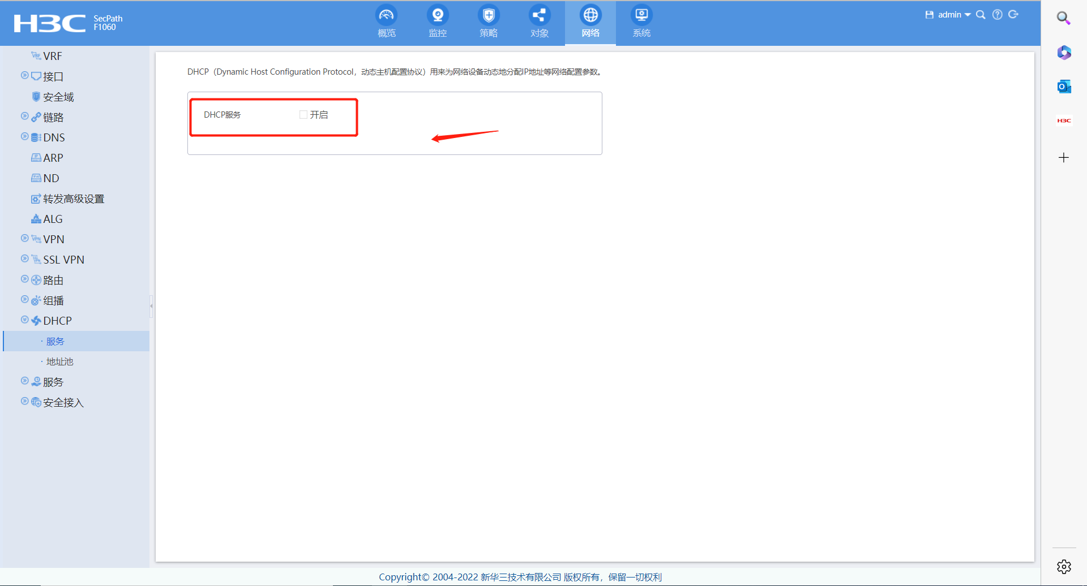The width and height of the screenshot is (1087, 586).
Task: Enable the DHCP服务 开启 checkbox
Action: 303,115
